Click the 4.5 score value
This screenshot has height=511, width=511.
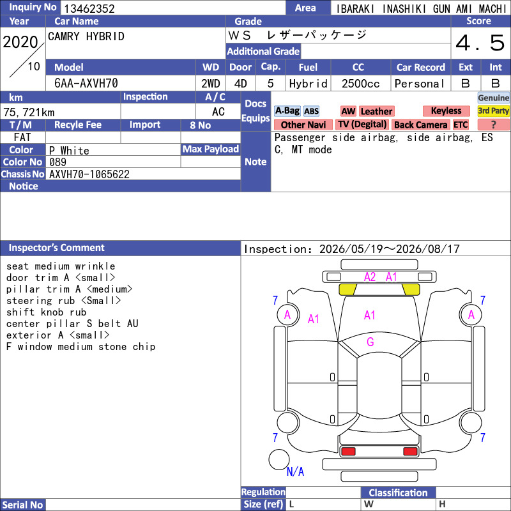tap(480, 43)
